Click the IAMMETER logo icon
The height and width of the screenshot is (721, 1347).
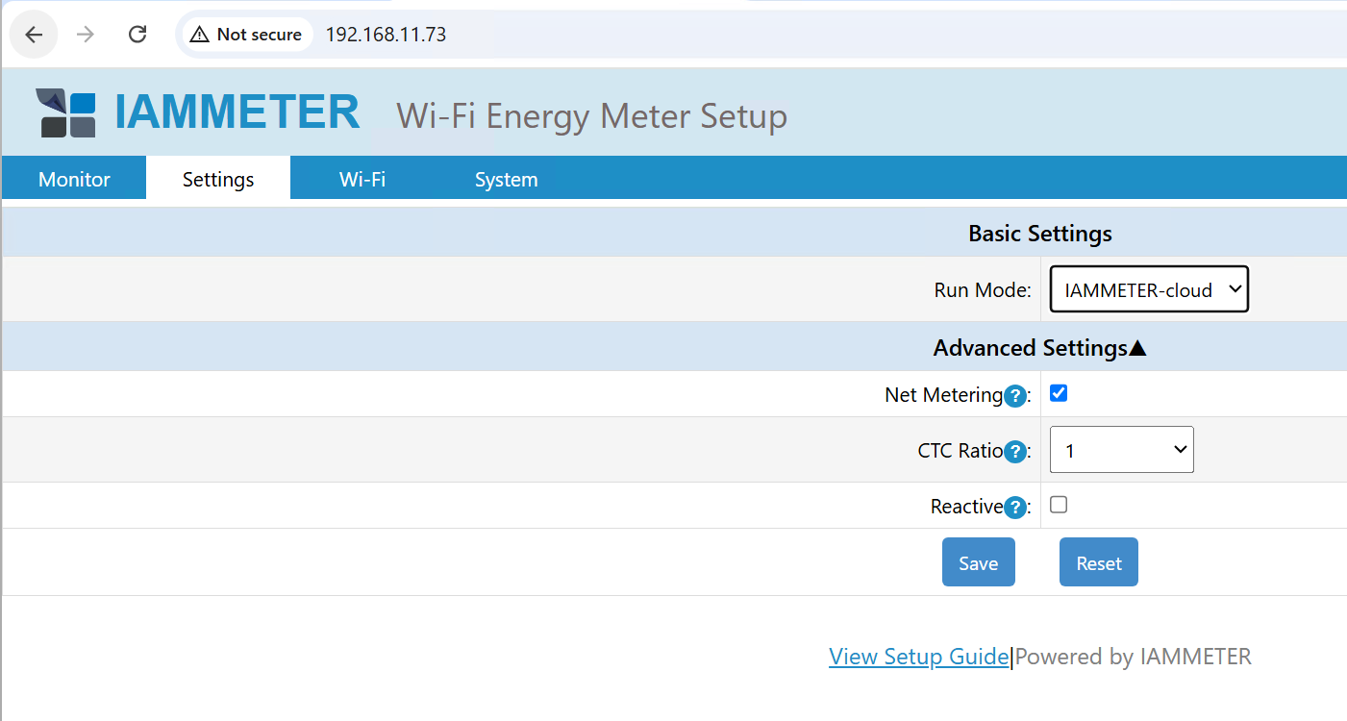tap(66, 113)
